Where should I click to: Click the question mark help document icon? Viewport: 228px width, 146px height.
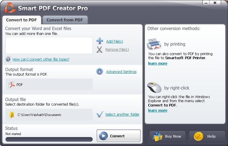point(8,59)
